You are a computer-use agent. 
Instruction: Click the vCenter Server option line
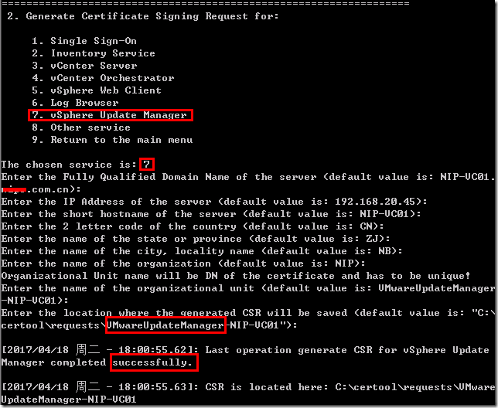pyautogui.click(x=84, y=66)
